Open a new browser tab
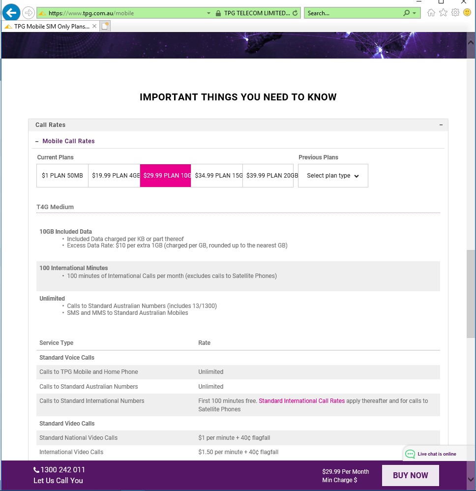Screen dimensions: 476x491 105,26
